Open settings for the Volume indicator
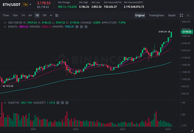Image resolution: width=194 pixels, height=133 pixels. [63, 102]
